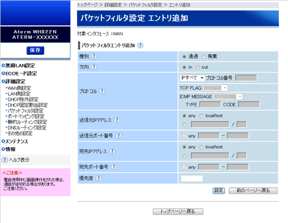Click the blue bullet icon beside 情報
288x223 pixels.
3,149
